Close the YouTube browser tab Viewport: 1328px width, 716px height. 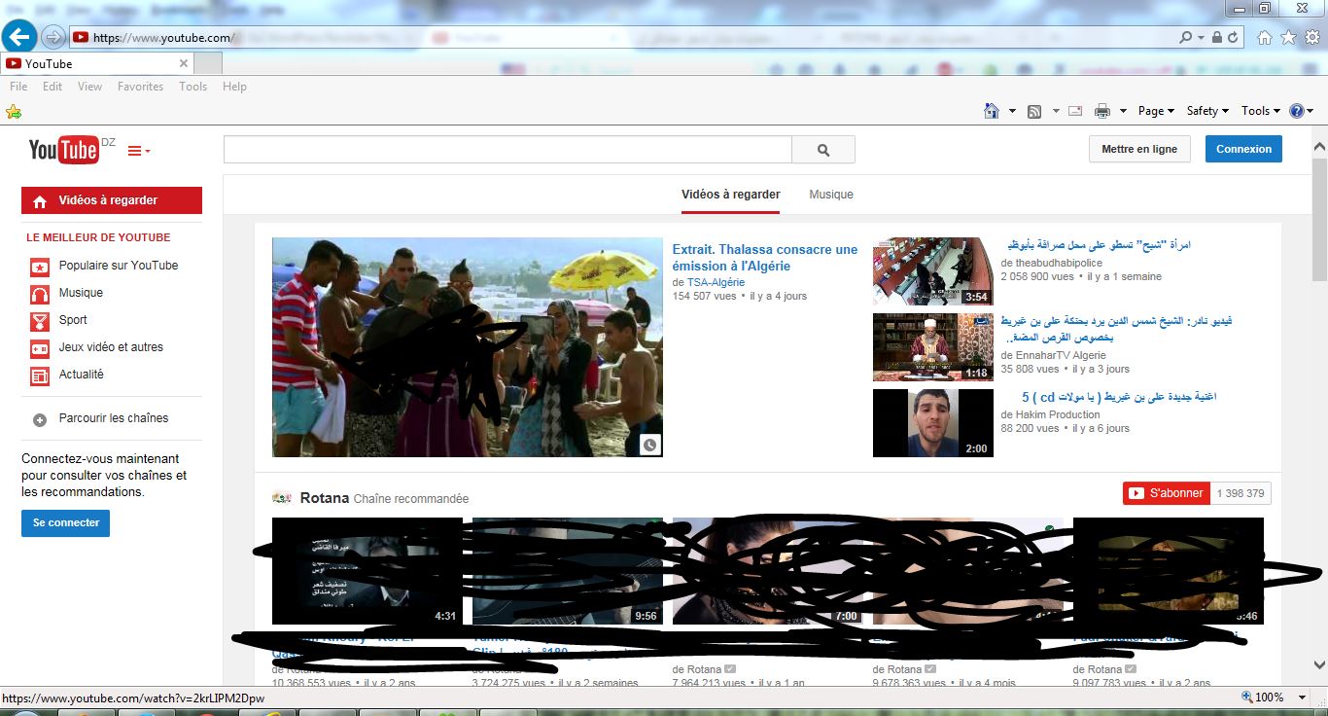pyautogui.click(x=184, y=63)
